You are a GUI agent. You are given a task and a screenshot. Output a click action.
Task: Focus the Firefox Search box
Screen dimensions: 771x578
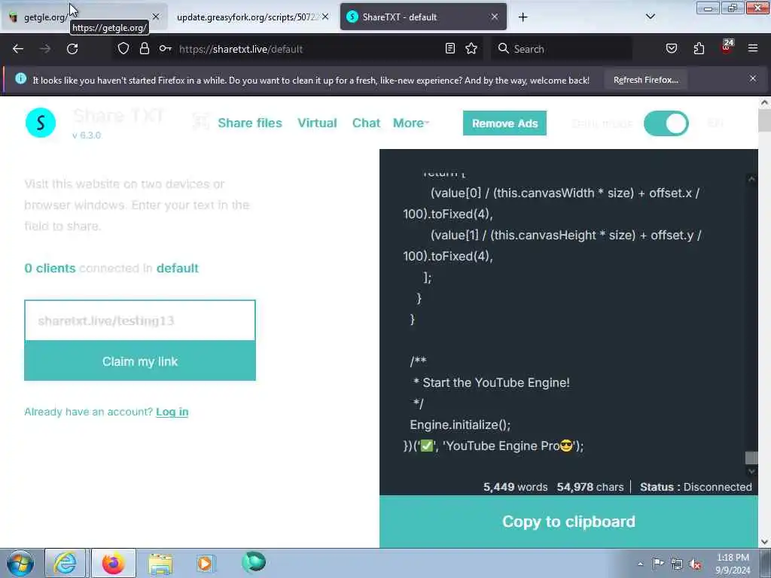pos(562,49)
